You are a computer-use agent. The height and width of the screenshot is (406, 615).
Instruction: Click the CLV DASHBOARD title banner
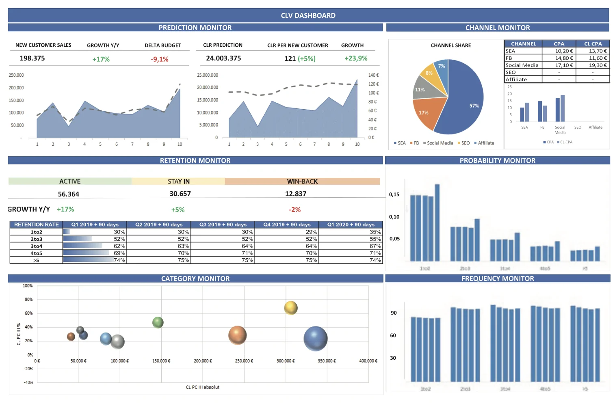308,15
